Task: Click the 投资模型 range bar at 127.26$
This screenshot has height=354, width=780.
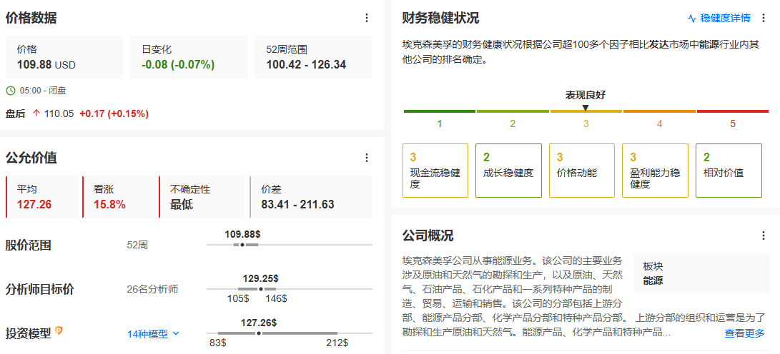Action: click(x=259, y=333)
